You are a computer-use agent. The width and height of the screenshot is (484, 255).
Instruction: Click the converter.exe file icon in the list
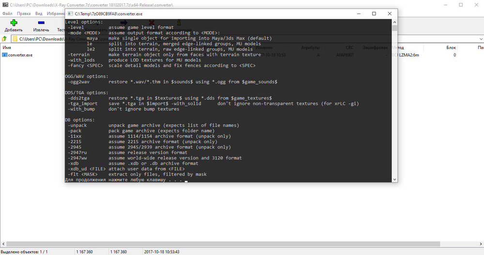pos(5,55)
